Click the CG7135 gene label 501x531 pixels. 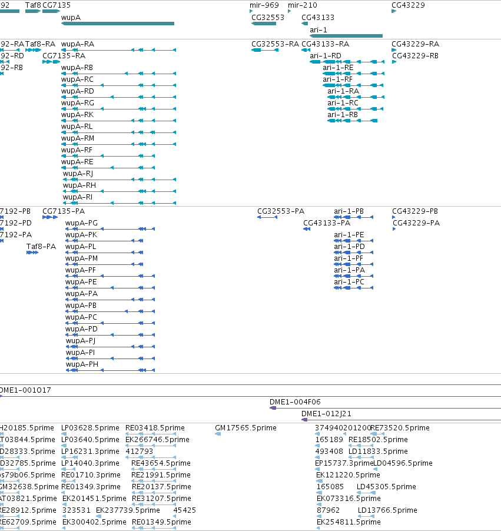click(x=57, y=5)
